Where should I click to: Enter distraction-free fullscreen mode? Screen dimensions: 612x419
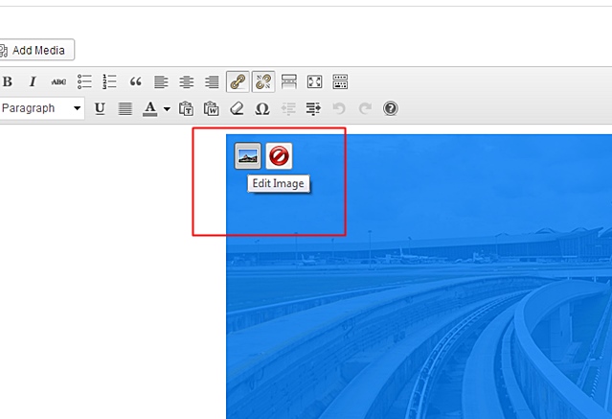pyautogui.click(x=314, y=82)
